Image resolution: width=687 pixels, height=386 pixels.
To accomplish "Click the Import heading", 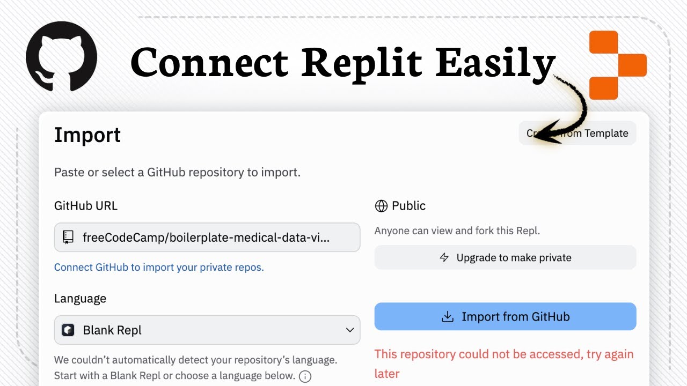I will point(87,135).
